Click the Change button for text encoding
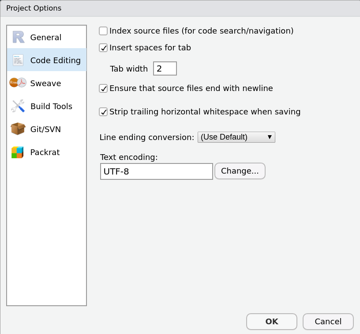The image size is (360, 334). click(240, 171)
